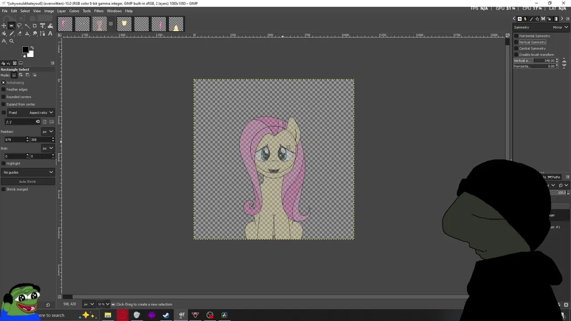
Task: Select the Rectangle Select tool icon
Action: (x=12, y=26)
